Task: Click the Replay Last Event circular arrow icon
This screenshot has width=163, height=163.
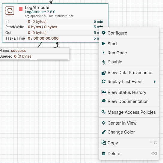Action: [x=104, y=81]
